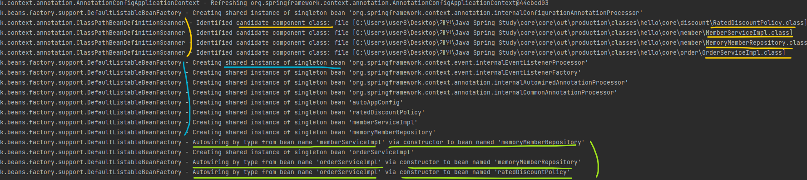
Task: Click 'memoryMemberRepository' in the memberServiceImpl autowiring line
Action: click(x=541, y=142)
